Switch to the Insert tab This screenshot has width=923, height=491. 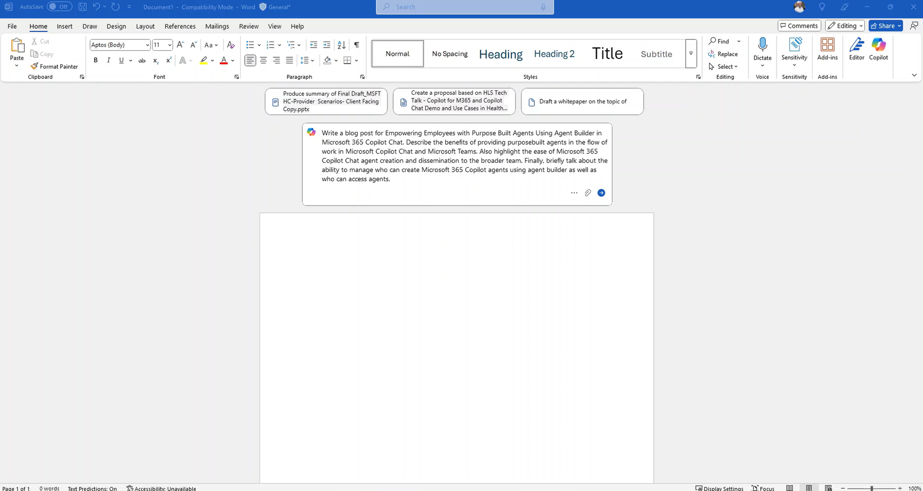click(x=65, y=26)
